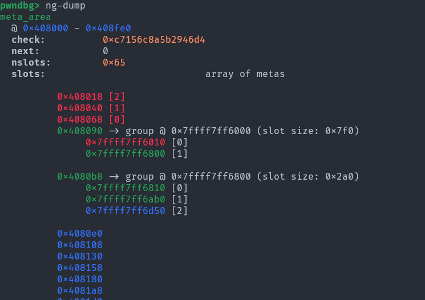
Task: Click blue meta address 0x4080e0
Action: [x=80, y=233]
